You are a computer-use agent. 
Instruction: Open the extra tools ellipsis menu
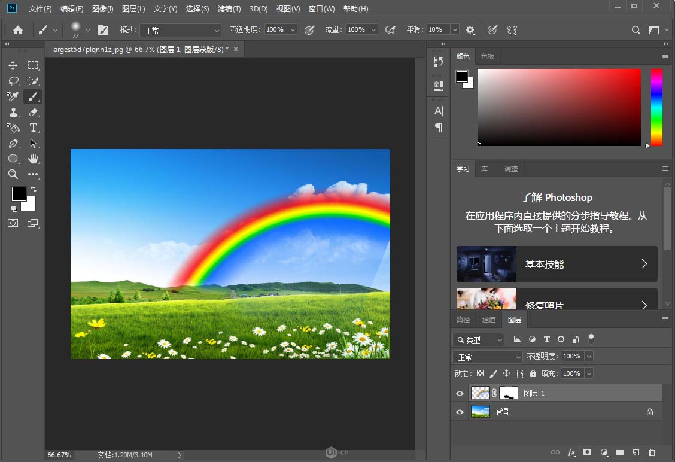tap(33, 174)
